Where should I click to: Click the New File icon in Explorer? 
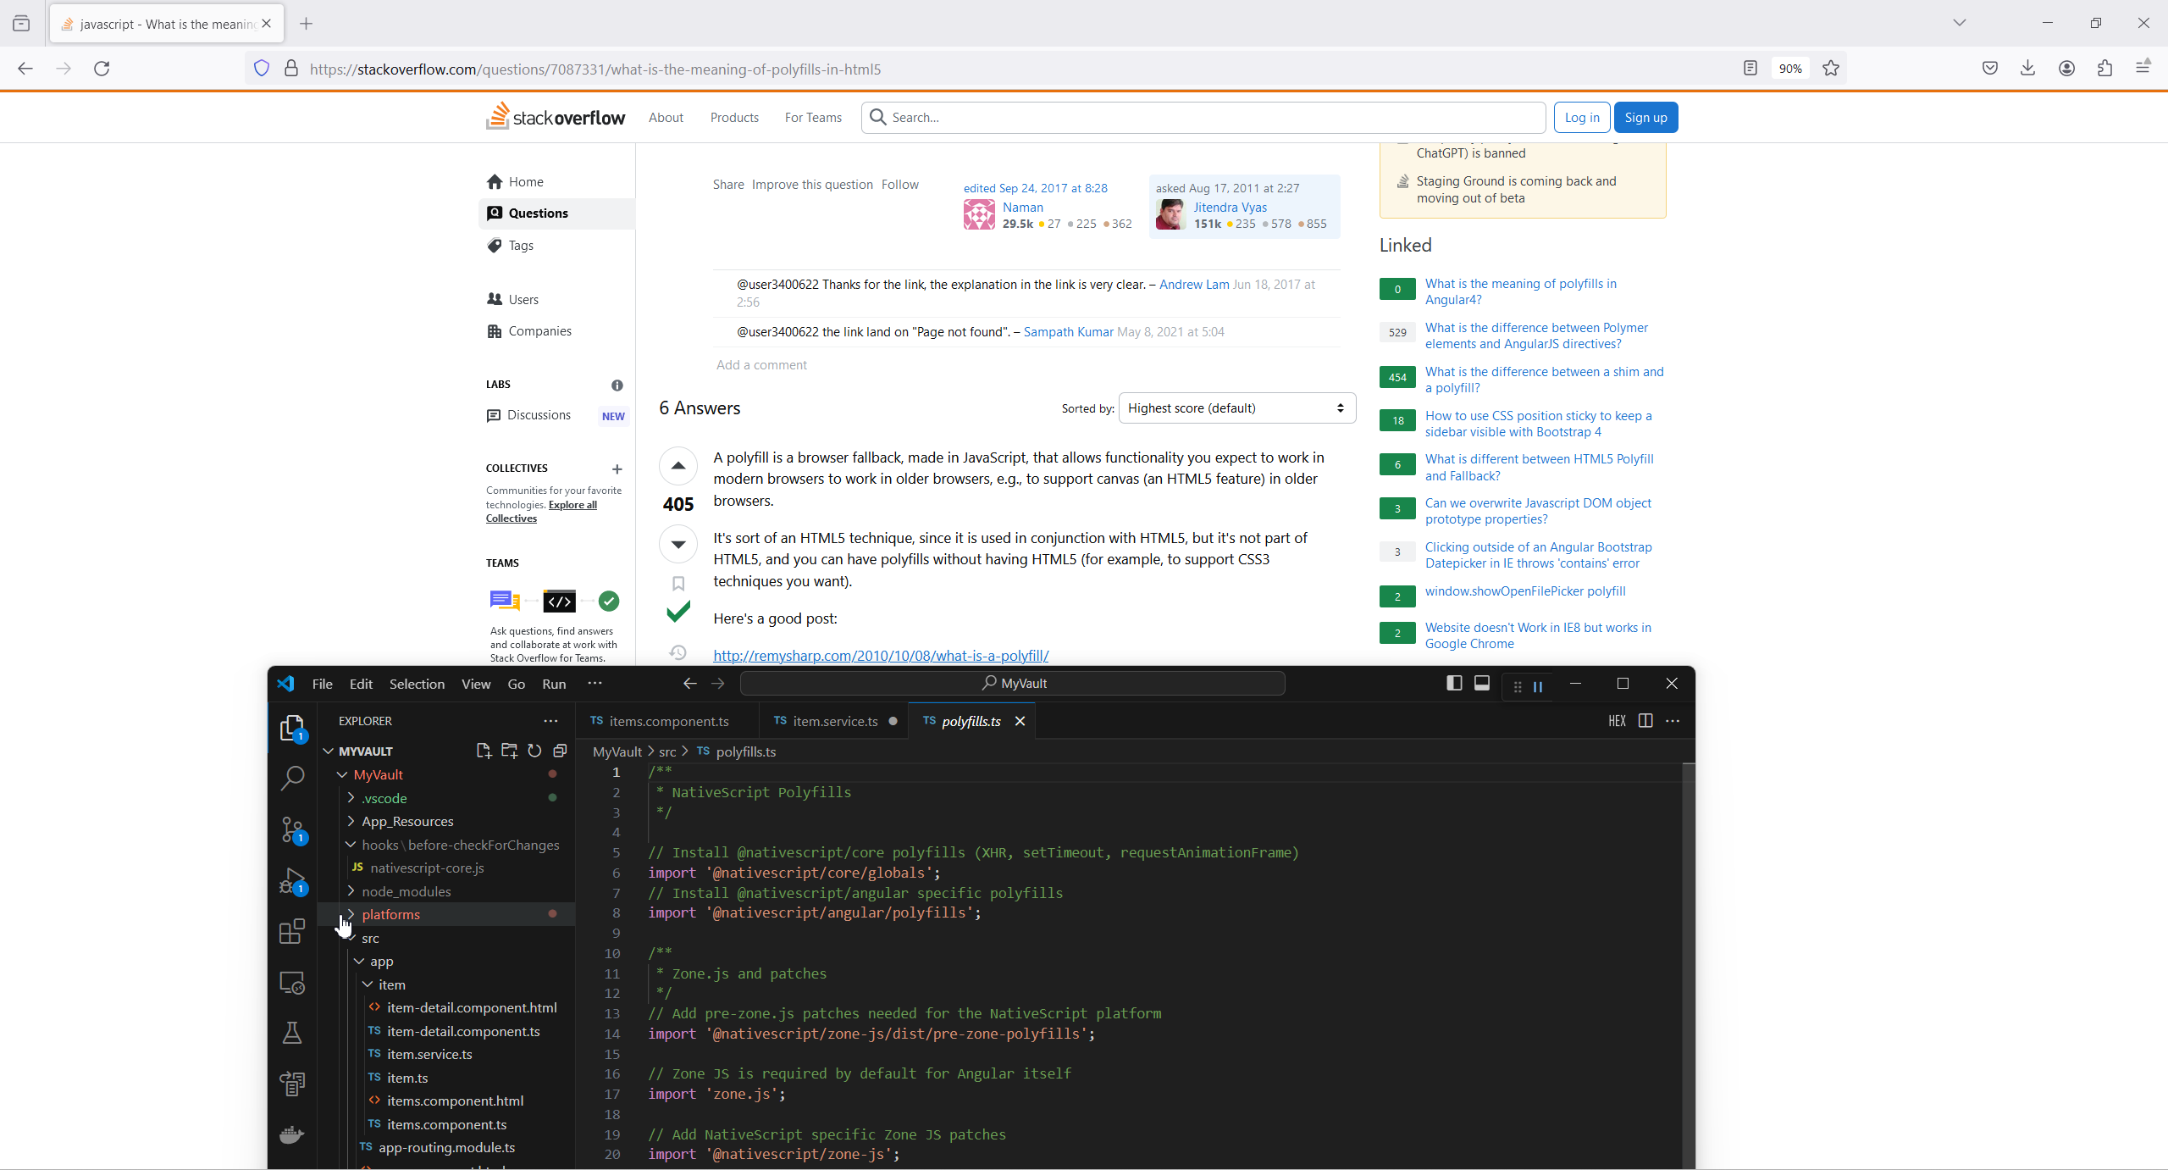(484, 751)
